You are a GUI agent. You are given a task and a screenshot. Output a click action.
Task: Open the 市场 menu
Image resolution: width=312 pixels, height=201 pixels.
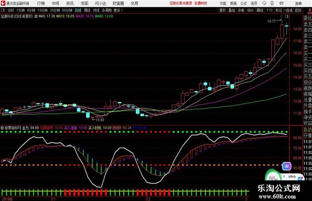pos(55,3)
